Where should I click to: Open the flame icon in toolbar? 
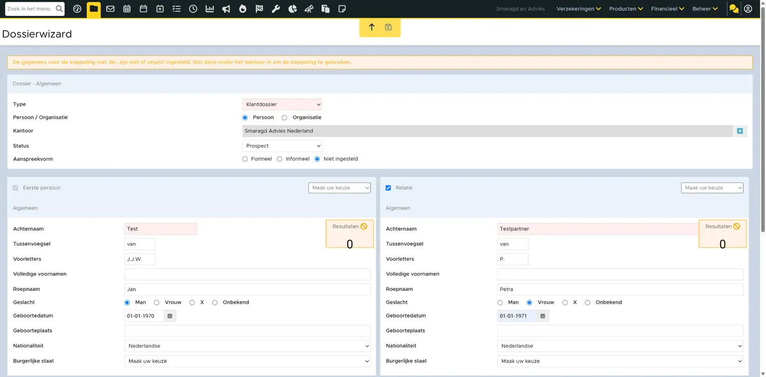pyautogui.click(x=243, y=9)
